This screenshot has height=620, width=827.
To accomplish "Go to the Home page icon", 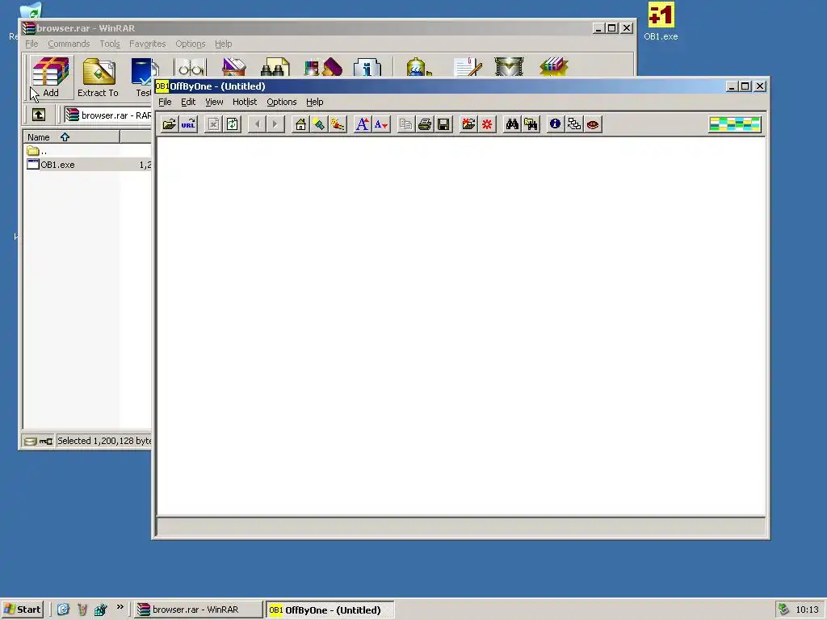I will point(300,124).
